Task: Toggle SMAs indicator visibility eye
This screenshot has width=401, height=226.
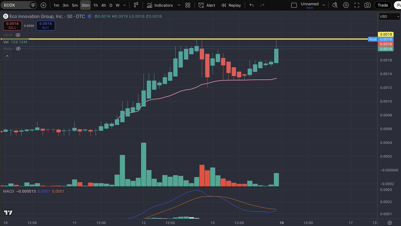Action: point(18,49)
